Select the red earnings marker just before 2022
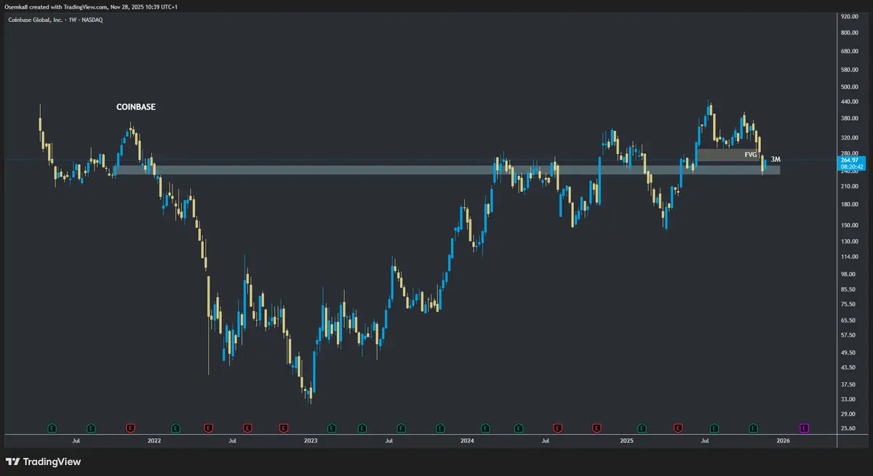This screenshot has height=476, width=873. [130, 428]
